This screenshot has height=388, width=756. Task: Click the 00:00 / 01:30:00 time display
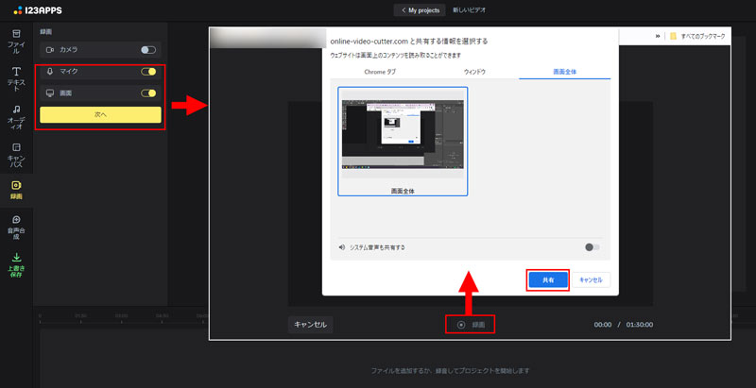pyautogui.click(x=624, y=325)
